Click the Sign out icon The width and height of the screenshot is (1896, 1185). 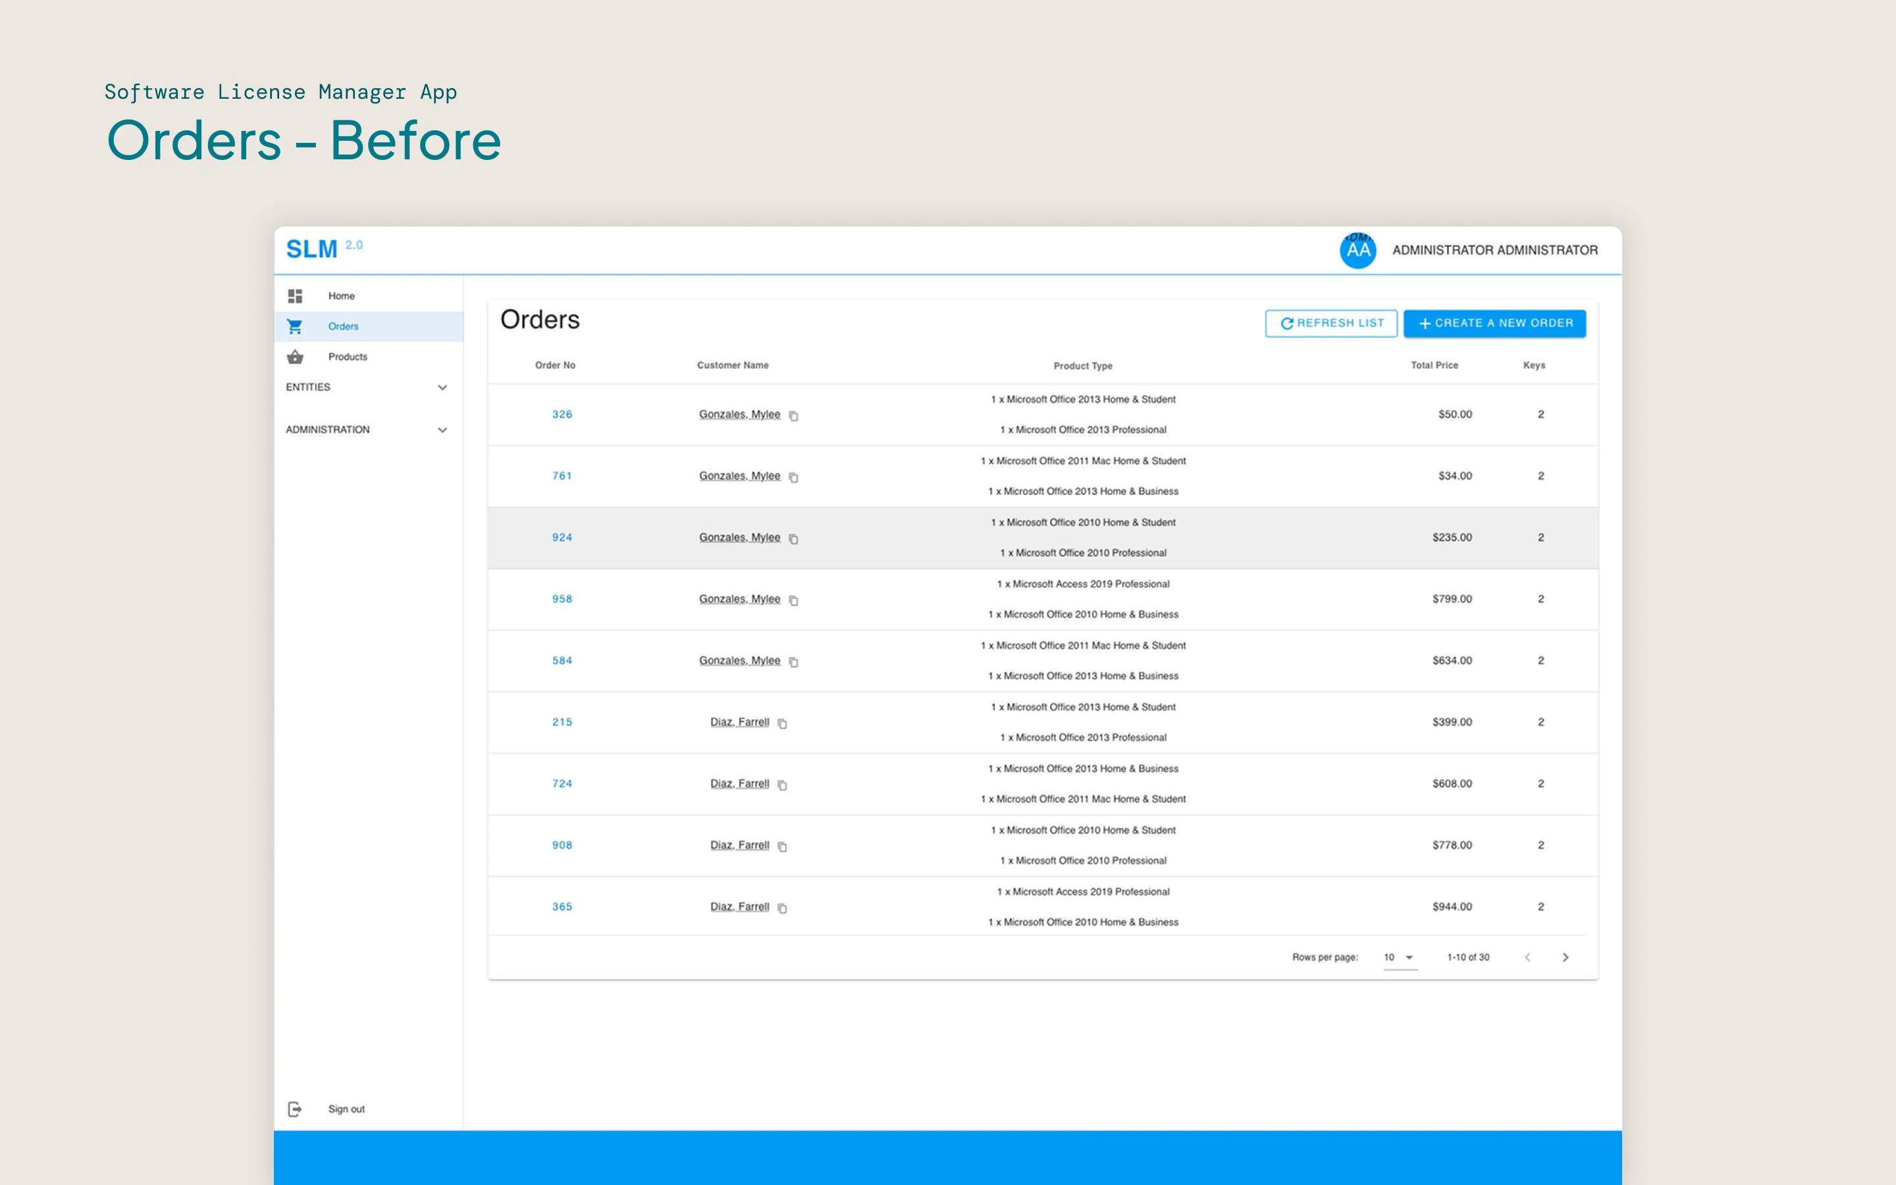click(x=294, y=1109)
